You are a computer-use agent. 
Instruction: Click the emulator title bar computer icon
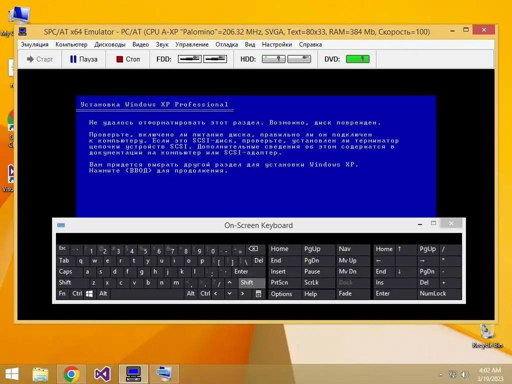[22, 31]
